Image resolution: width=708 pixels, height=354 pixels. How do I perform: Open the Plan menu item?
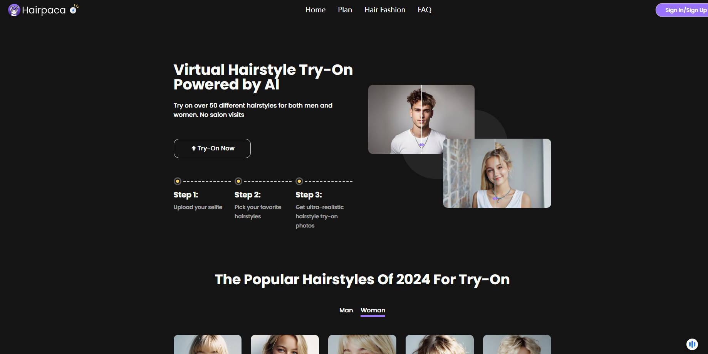coord(345,10)
